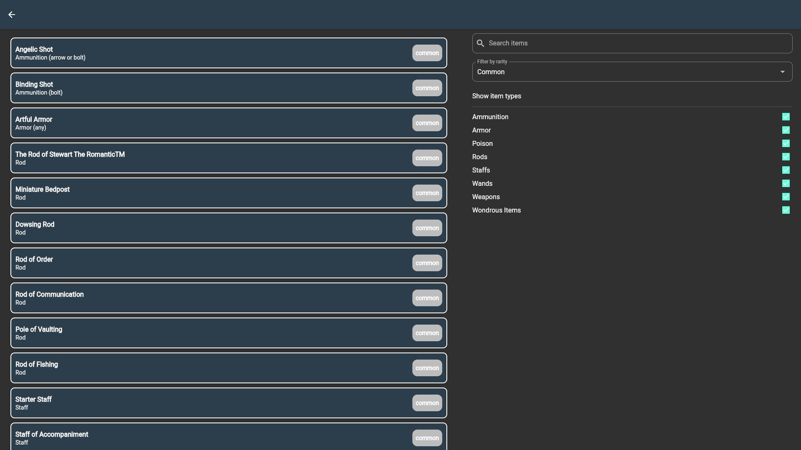Image resolution: width=801 pixels, height=450 pixels.
Task: Open the Starter Staff entry
Action: pyautogui.click(x=209, y=403)
